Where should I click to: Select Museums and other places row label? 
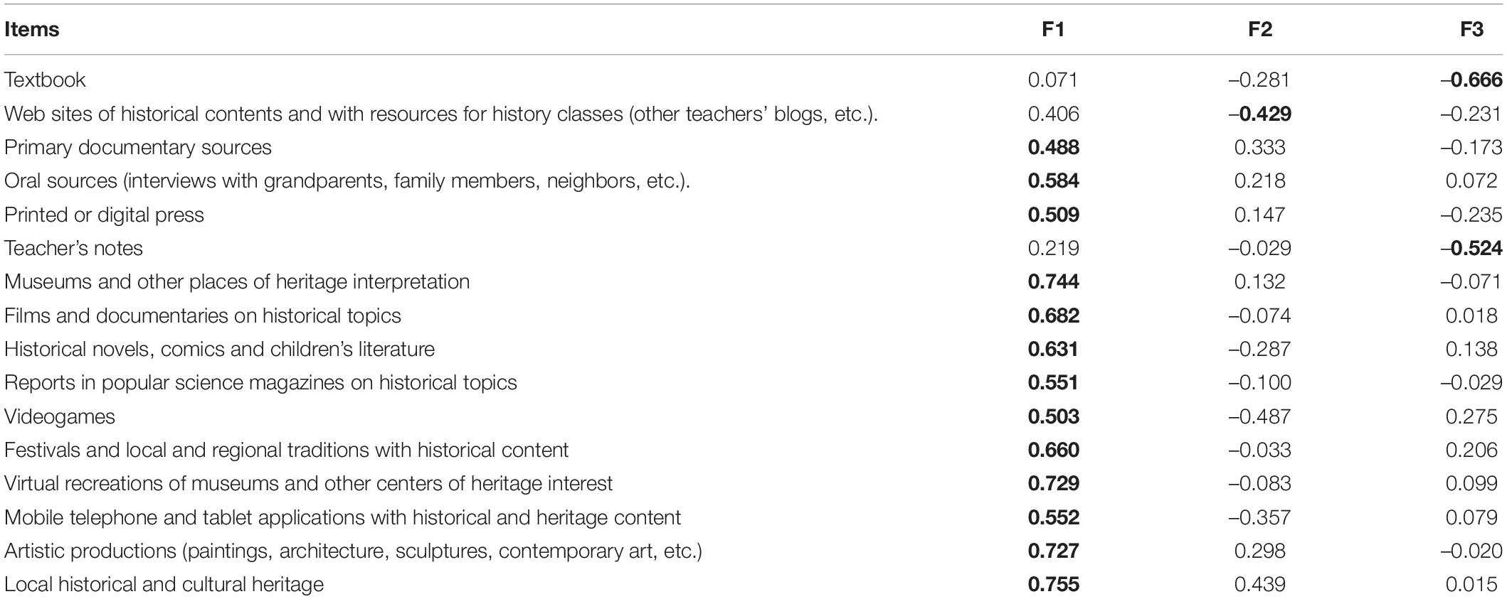pos(237,281)
